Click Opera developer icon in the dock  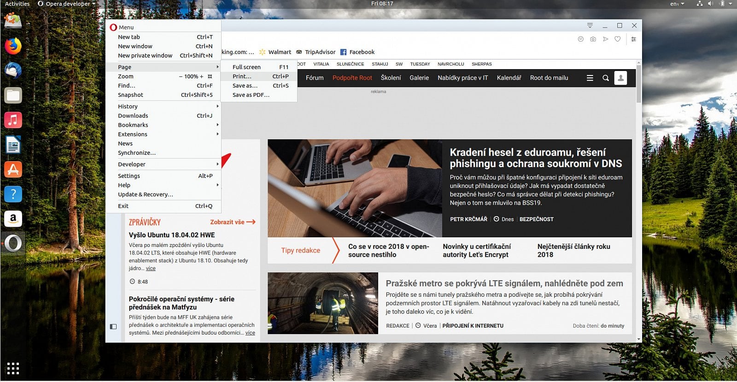pyautogui.click(x=13, y=243)
